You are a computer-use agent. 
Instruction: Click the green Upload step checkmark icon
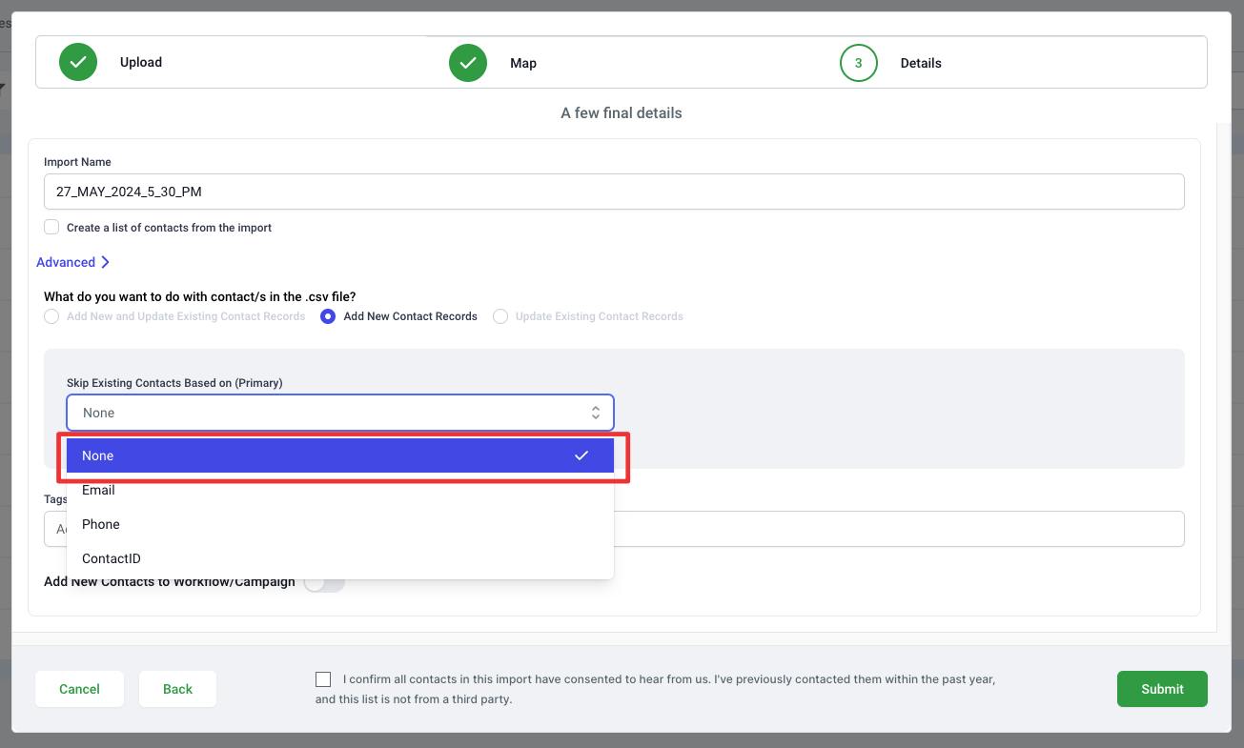coord(78,63)
